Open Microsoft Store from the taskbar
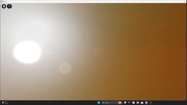This screenshot has width=187, height=105. click(x=142, y=103)
